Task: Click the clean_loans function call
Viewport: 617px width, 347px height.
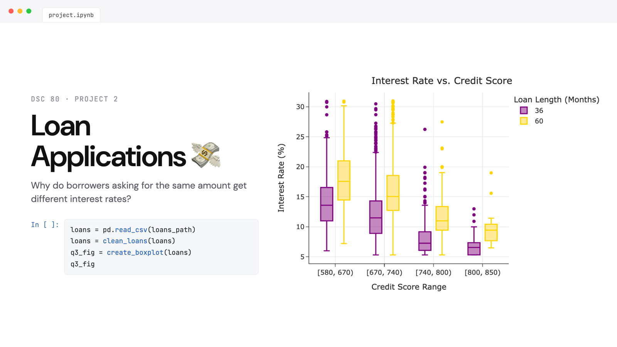Action: click(125, 241)
